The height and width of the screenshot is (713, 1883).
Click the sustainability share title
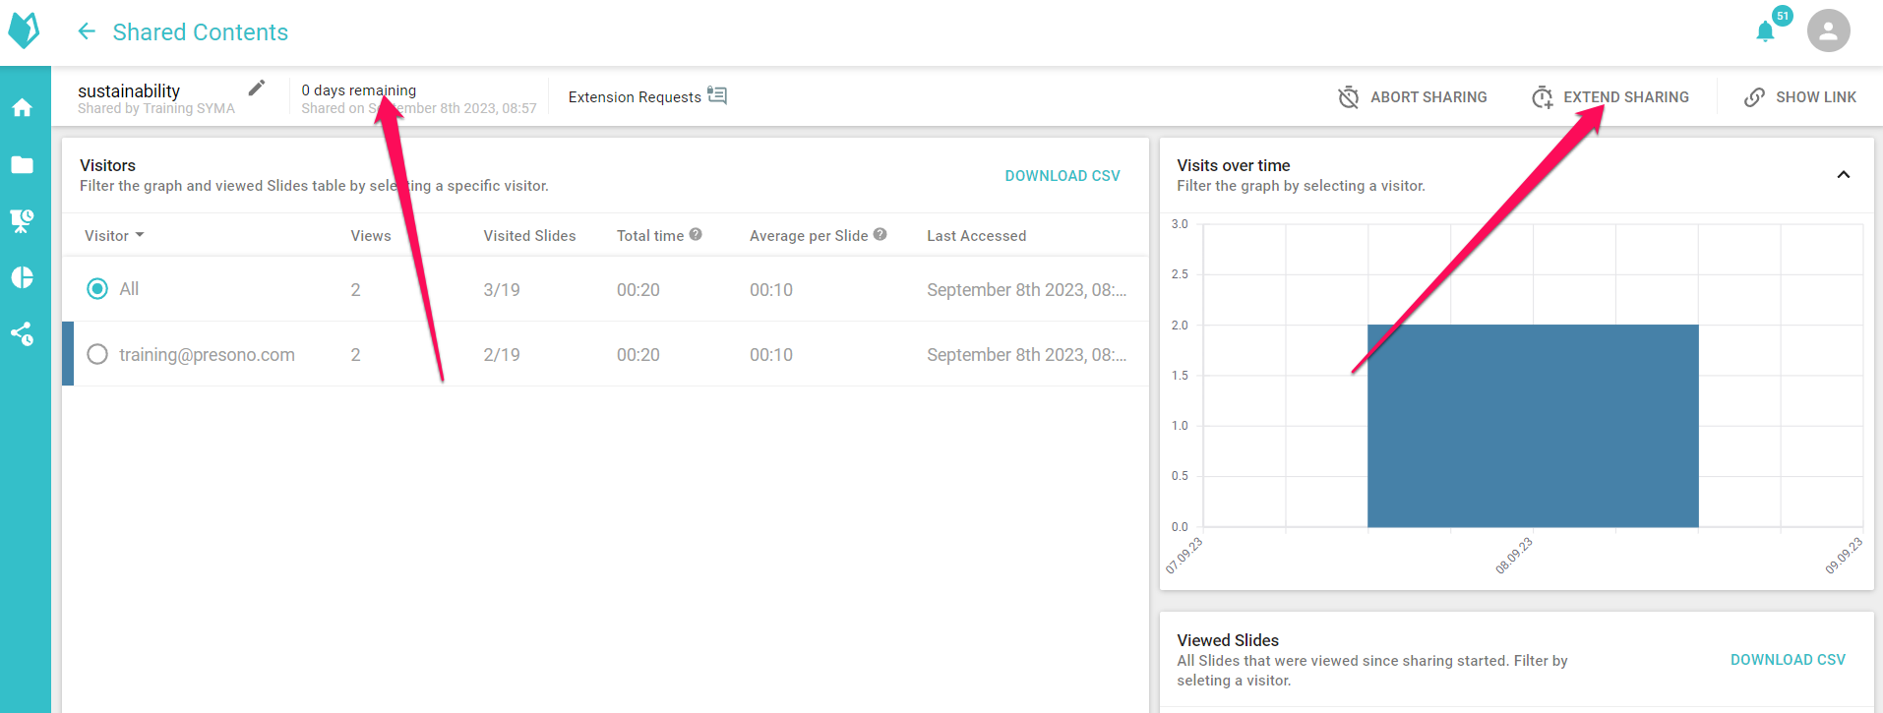point(129,90)
